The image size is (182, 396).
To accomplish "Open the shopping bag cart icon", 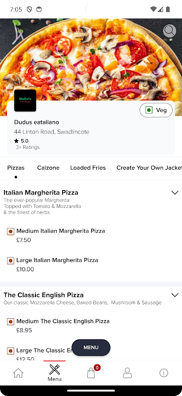I will coord(91,373).
